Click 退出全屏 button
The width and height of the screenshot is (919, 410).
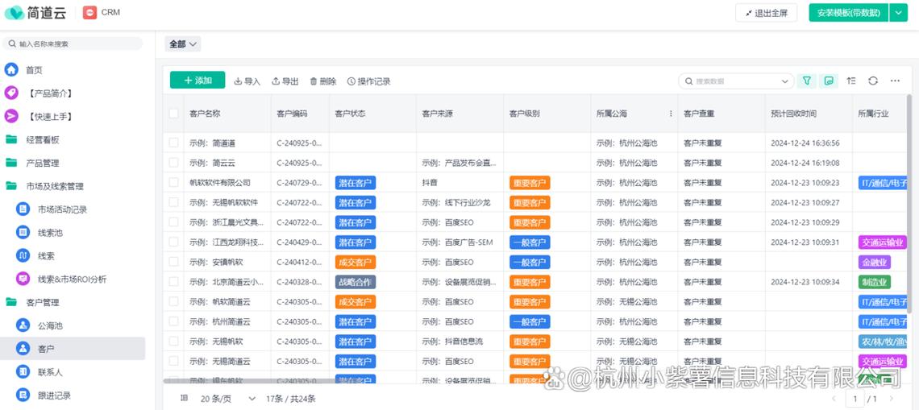click(x=766, y=13)
